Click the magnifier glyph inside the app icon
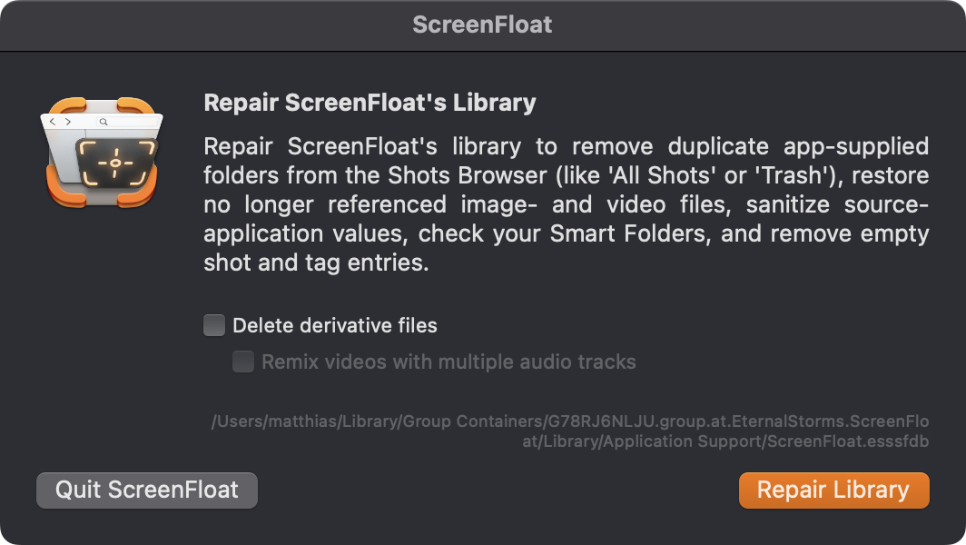Image resolution: width=966 pixels, height=545 pixels. (103, 122)
